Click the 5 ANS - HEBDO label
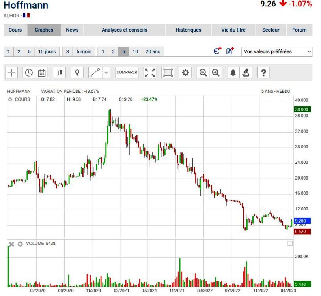Image resolution: width=321 pixels, height=296 pixels. (x=276, y=91)
